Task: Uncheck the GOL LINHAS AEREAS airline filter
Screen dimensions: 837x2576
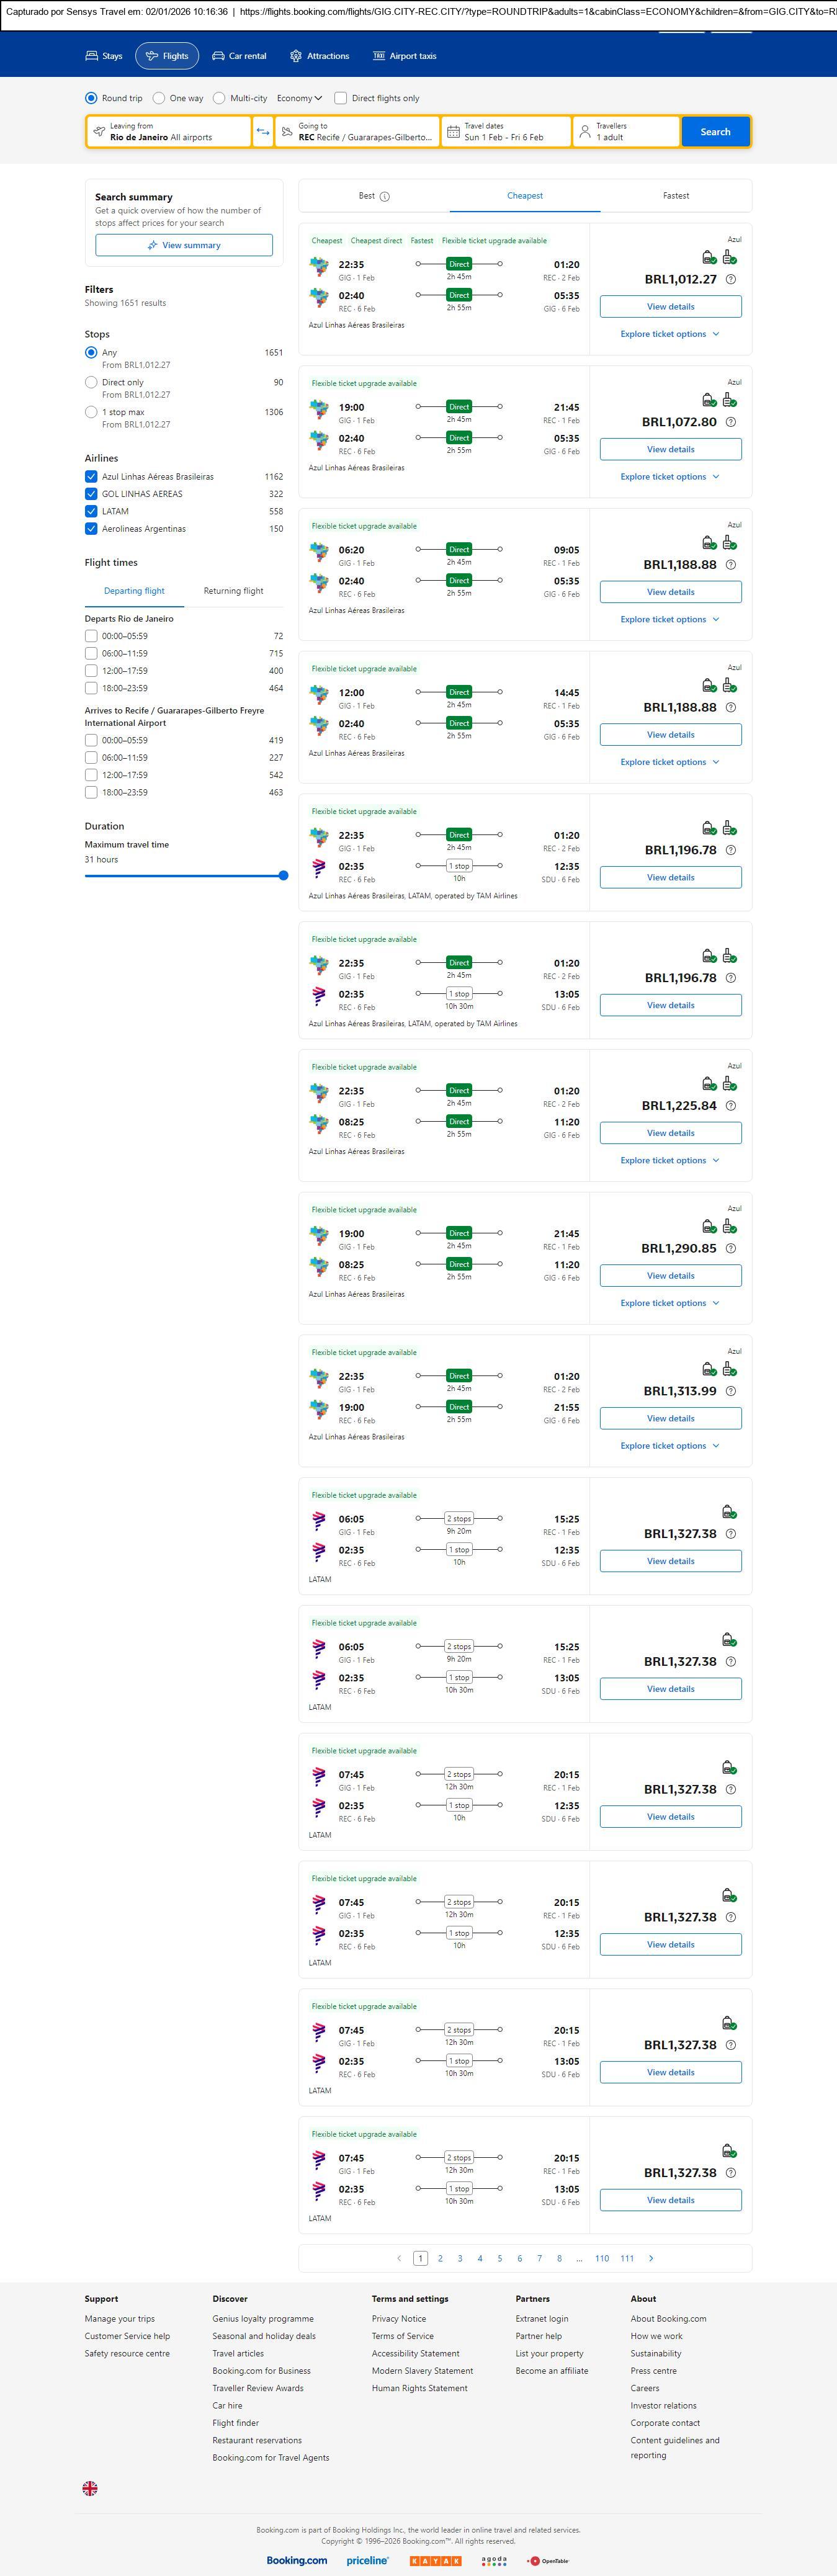Action: tap(92, 494)
